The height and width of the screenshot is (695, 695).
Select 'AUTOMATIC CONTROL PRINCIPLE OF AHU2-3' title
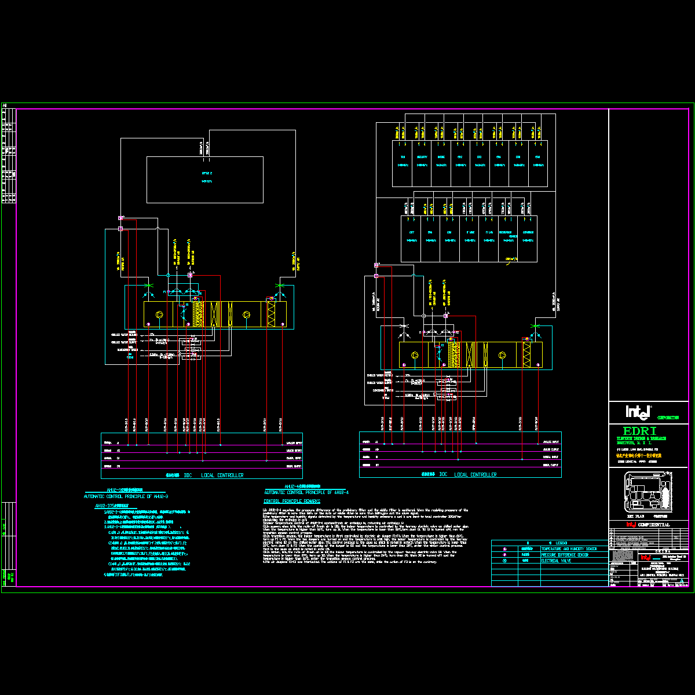126,496
